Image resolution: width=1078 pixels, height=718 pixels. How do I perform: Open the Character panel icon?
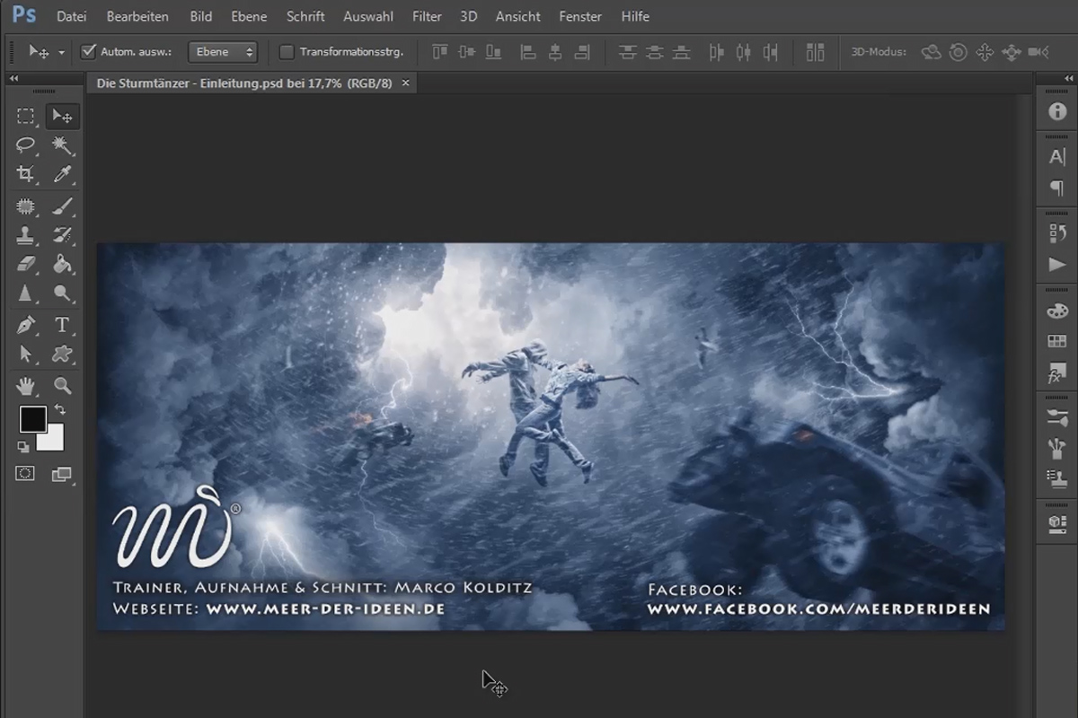coord(1057,156)
